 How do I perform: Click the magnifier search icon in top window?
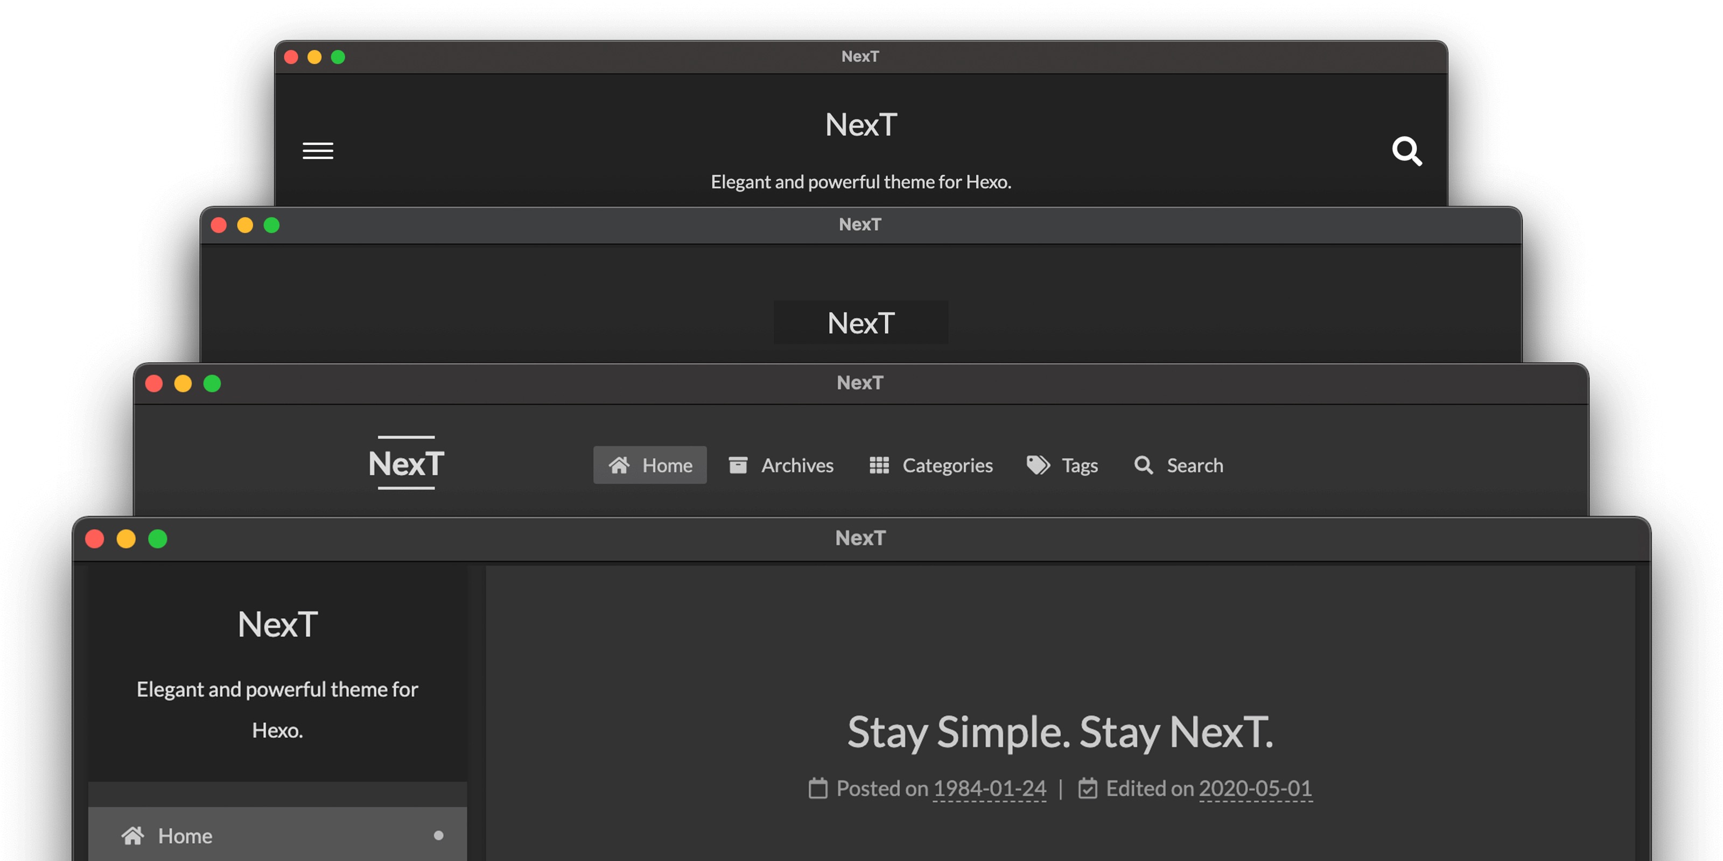point(1406,151)
